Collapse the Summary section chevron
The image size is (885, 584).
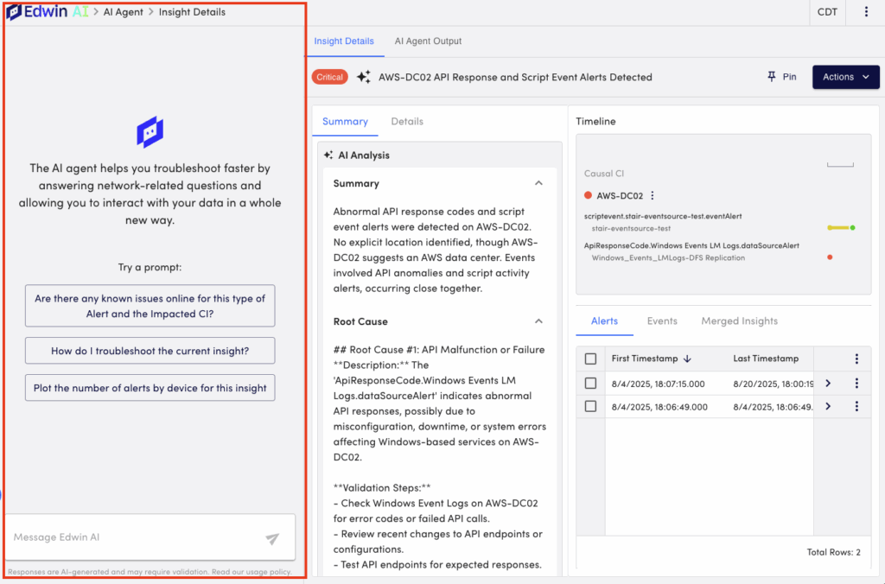[x=538, y=183]
